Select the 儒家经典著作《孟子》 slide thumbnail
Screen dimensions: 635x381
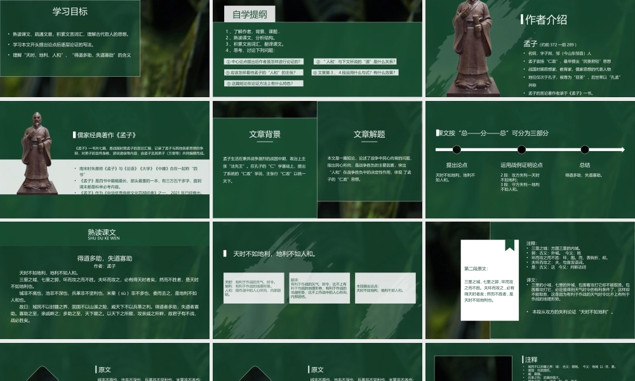click(105, 159)
